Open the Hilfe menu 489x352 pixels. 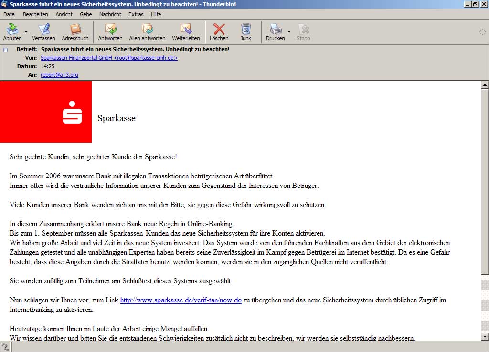click(156, 14)
